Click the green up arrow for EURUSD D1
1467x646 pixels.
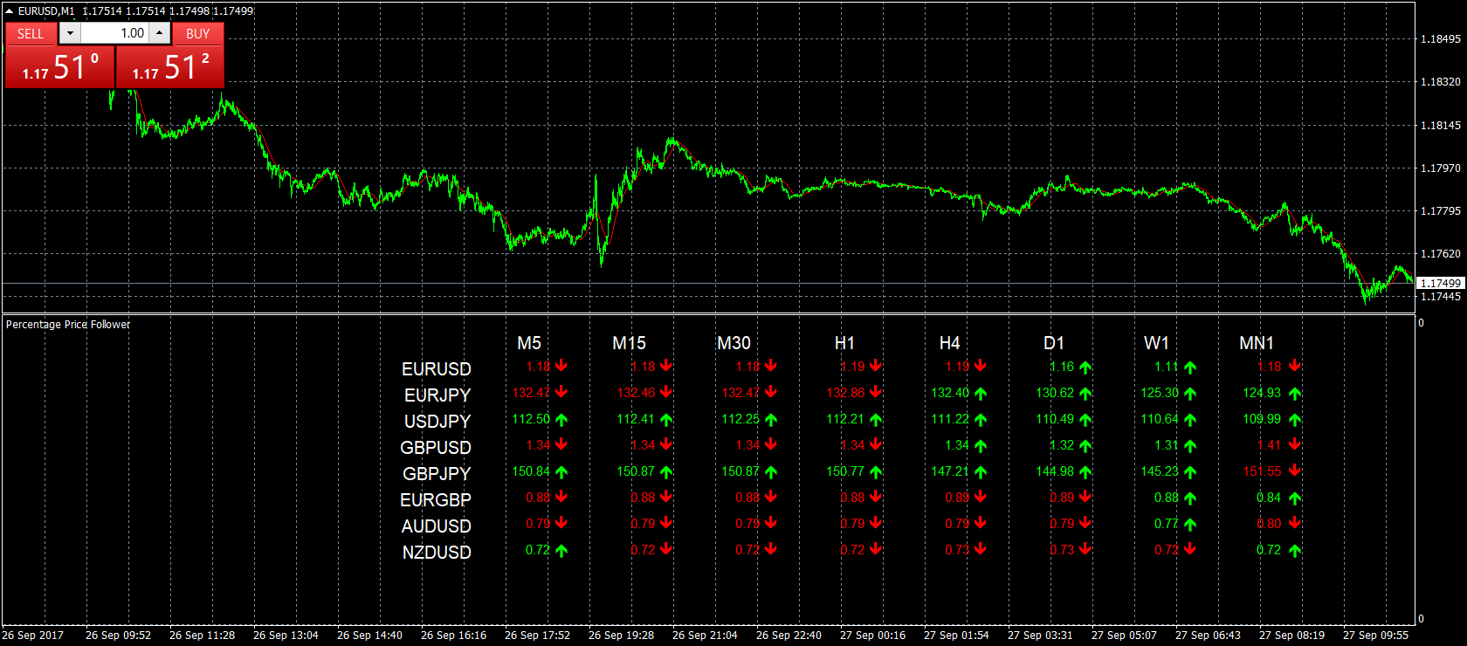[x=1085, y=368]
